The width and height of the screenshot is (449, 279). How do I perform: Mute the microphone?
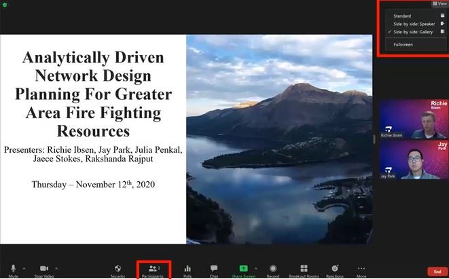click(13, 271)
